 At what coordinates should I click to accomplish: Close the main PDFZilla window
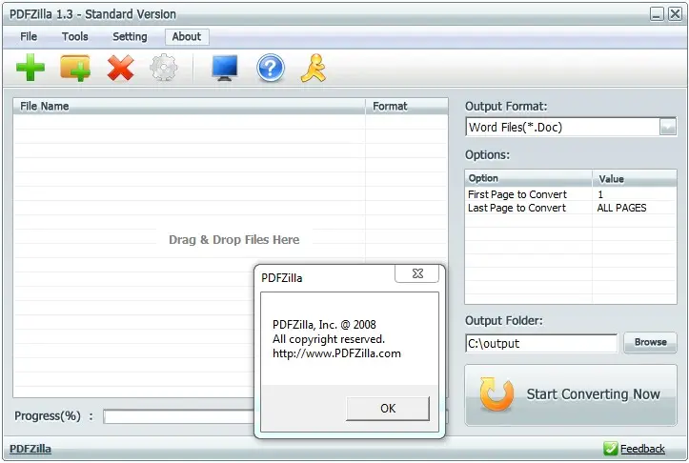(x=675, y=14)
